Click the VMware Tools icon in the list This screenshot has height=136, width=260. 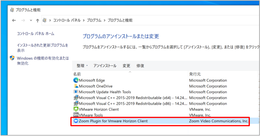point(76,115)
